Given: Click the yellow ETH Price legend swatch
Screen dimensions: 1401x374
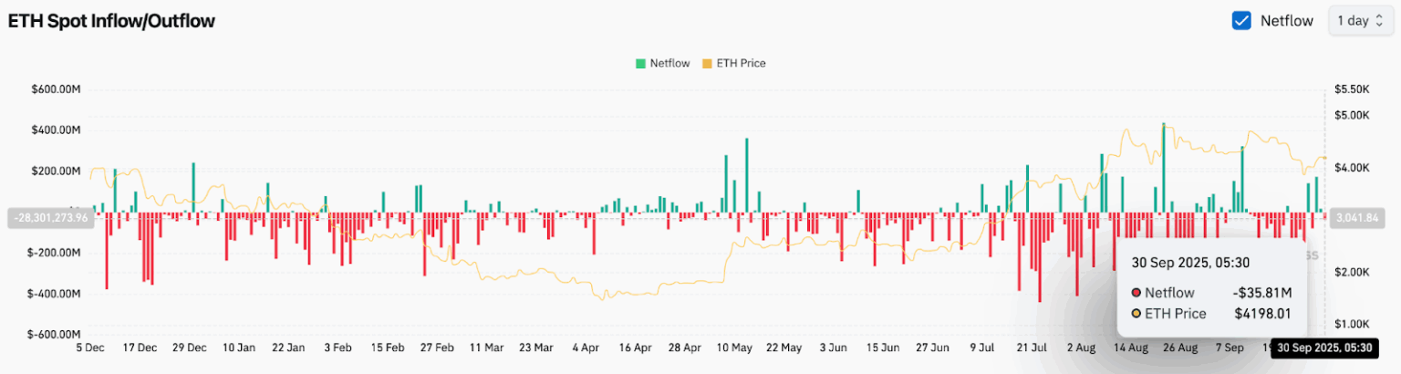Looking at the screenshot, I should pos(707,64).
